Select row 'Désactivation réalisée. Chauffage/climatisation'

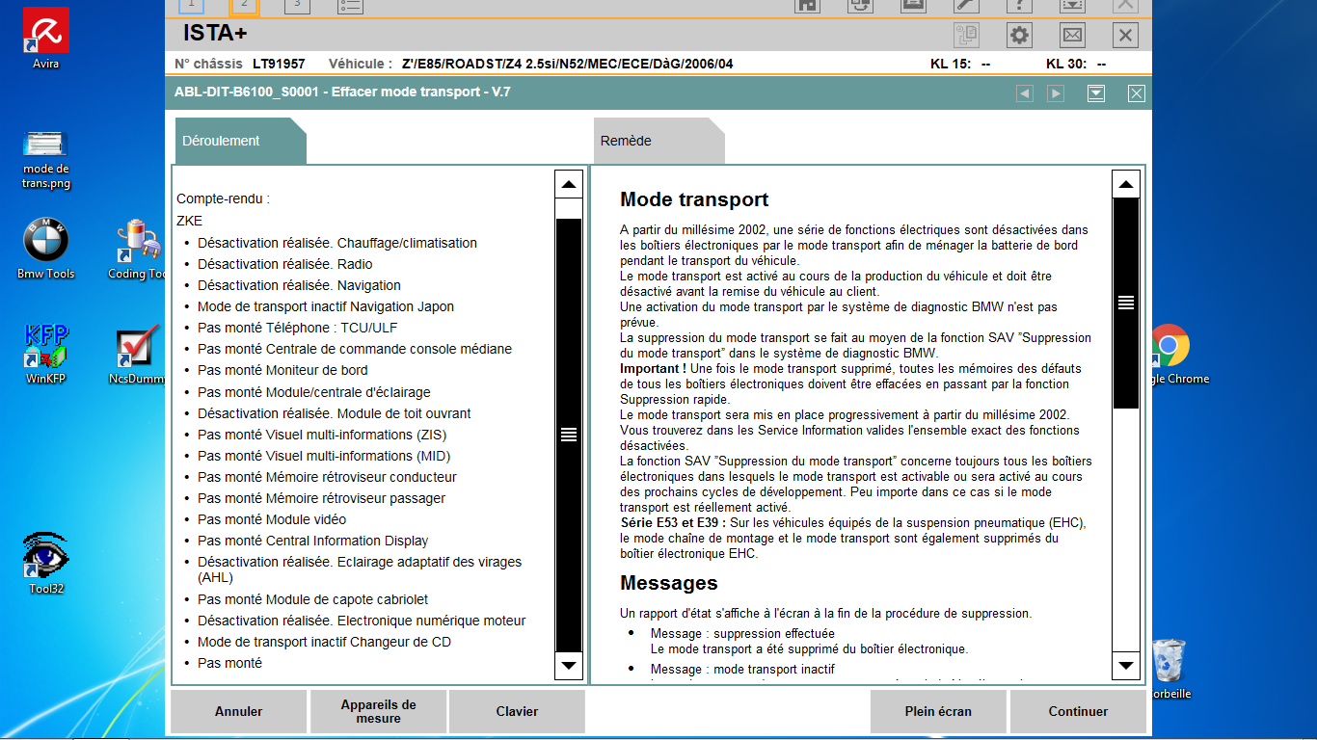pos(337,243)
